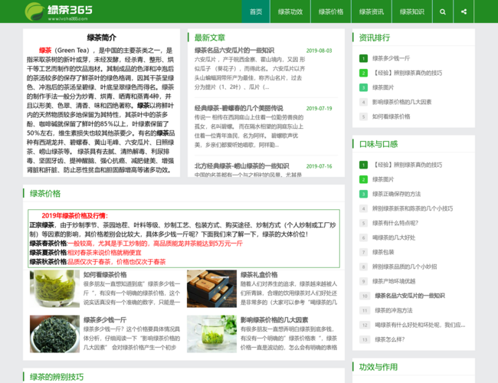Open 绿茶多少钱一斤 in 资讯排行 list
Image resolution: width=498 pixels, height=383 pixels.
(391, 58)
